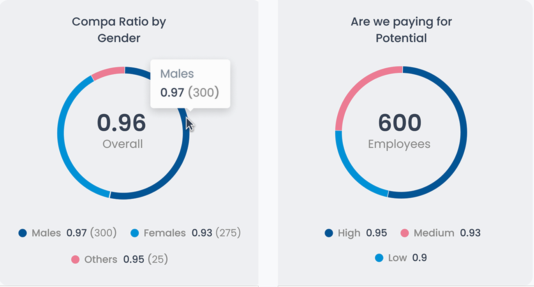The width and height of the screenshot is (534, 287).
Task: Click the dark blue Males legend dot
Action: [23, 233]
